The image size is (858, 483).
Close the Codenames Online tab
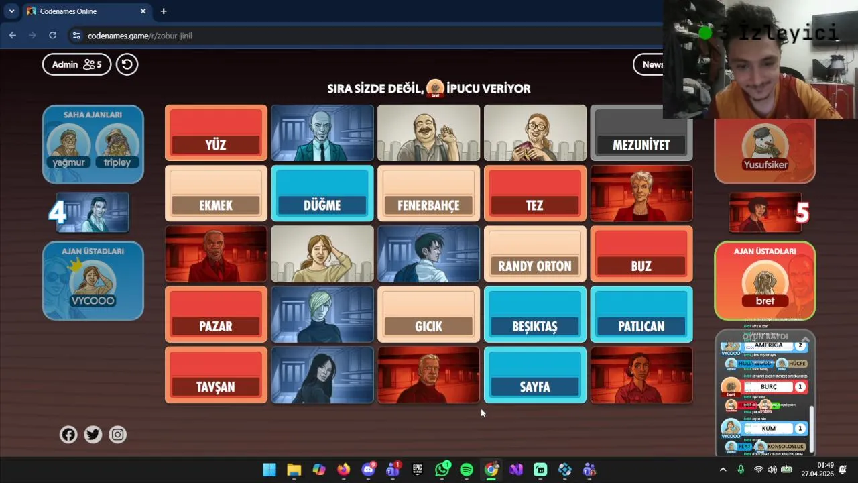[x=143, y=11]
